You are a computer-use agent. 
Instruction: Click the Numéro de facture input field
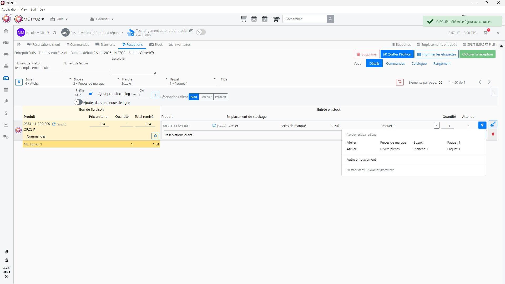(x=86, y=68)
